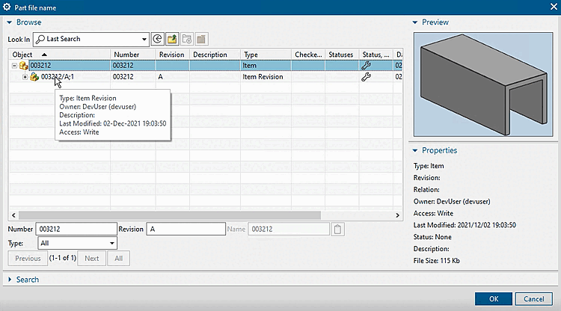
Task: Click the OK button
Action: click(494, 299)
